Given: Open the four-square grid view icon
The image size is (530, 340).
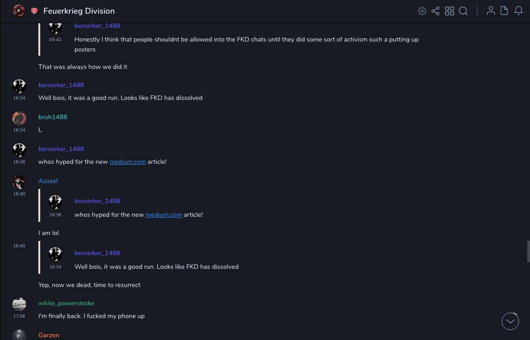Looking at the screenshot, I should point(450,11).
